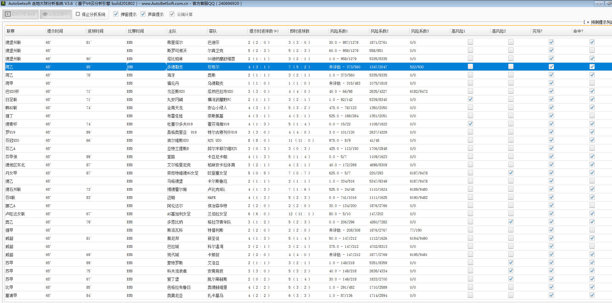The image size is (612, 303).
Task: Sort by the 风险系数1 column header
Action: pyautogui.click(x=339, y=31)
